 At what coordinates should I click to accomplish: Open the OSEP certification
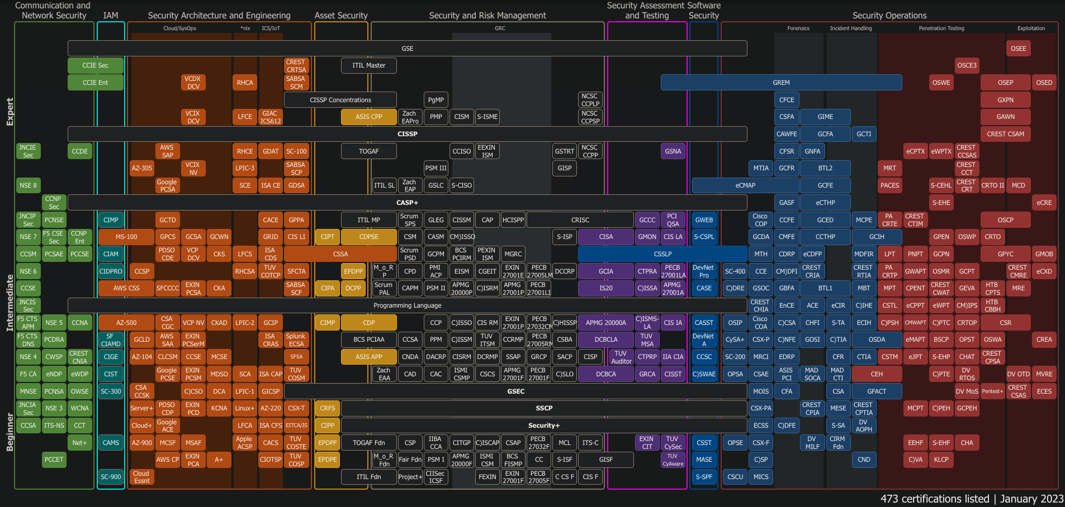click(x=1006, y=83)
